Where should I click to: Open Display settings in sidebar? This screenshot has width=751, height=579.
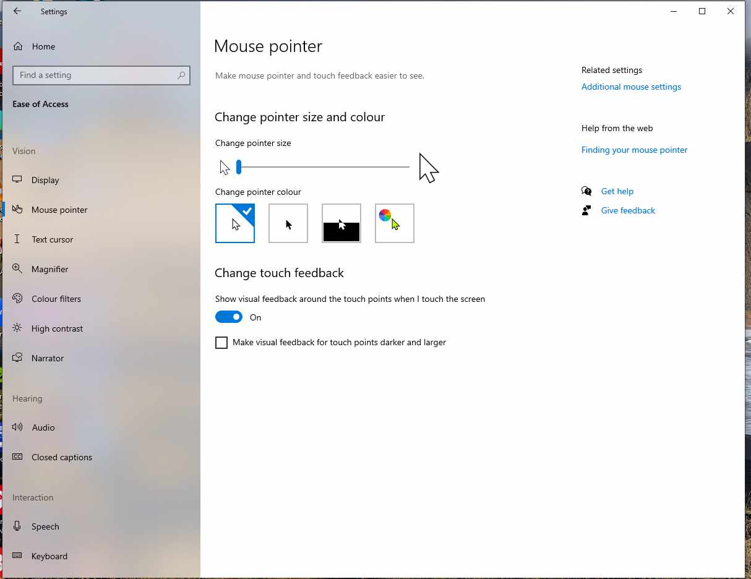(45, 180)
